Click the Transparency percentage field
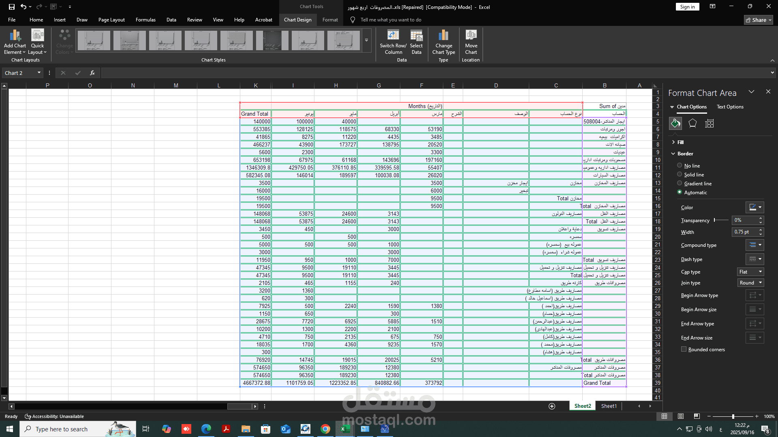This screenshot has width=778, height=437. click(x=745, y=220)
